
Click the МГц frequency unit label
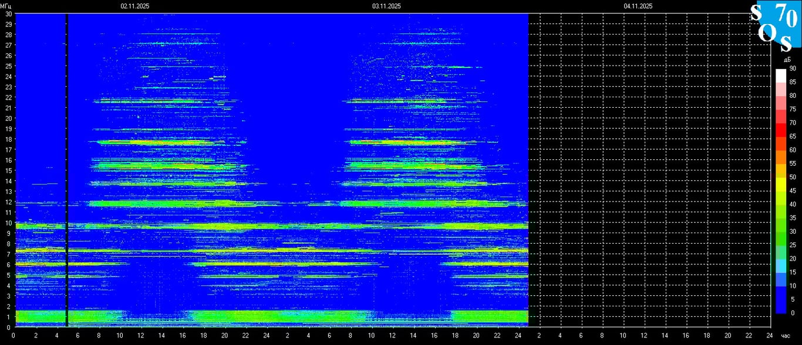[x=6, y=6]
